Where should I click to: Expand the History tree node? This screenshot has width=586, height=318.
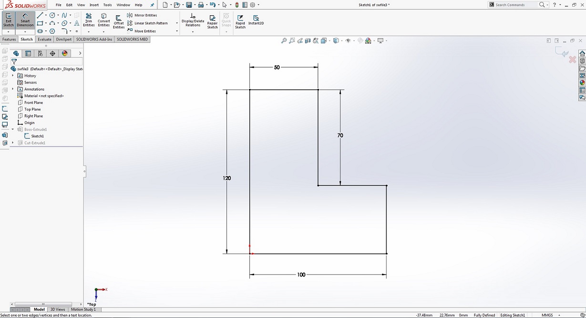pos(13,76)
